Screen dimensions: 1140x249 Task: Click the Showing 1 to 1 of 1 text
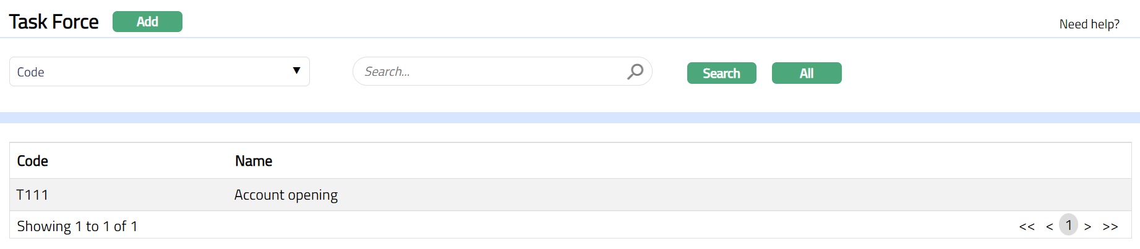(x=77, y=226)
